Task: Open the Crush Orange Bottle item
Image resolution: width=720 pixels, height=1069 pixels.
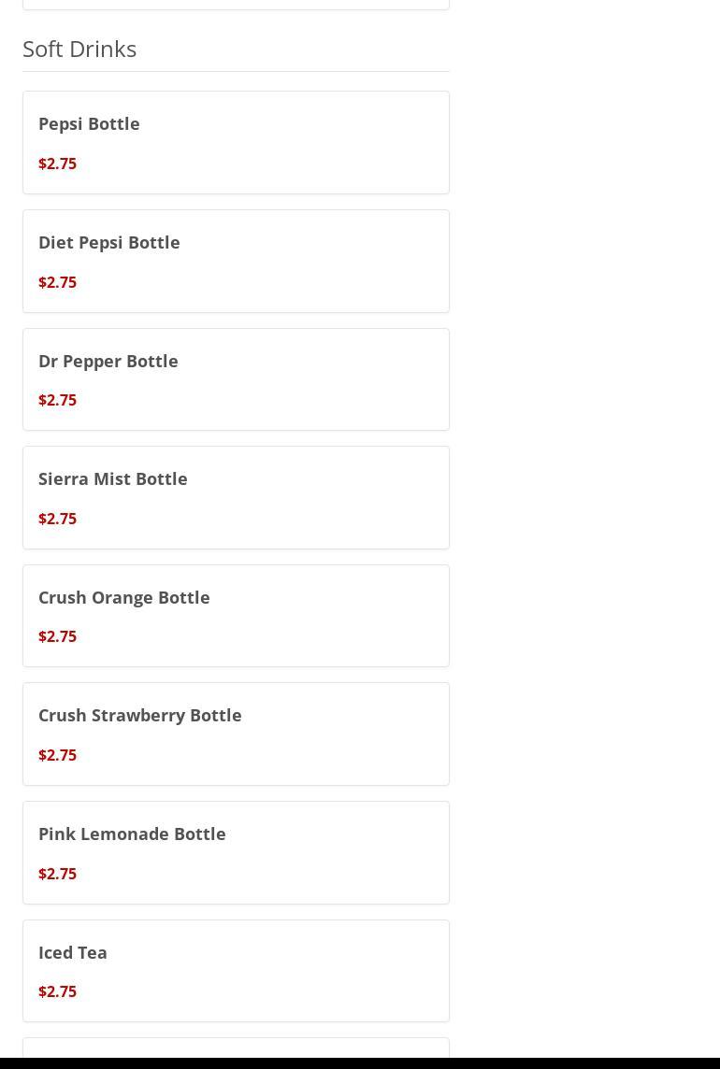Action: click(x=123, y=597)
